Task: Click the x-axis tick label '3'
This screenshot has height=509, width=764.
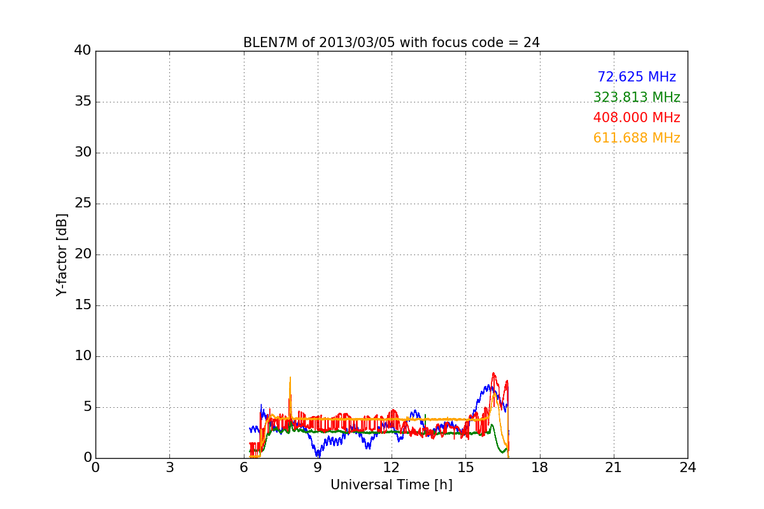Action: click(x=169, y=468)
